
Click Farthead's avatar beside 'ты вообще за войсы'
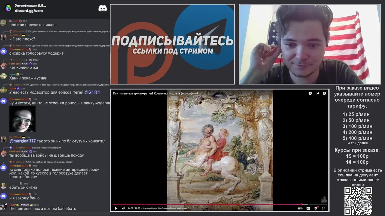3,153
